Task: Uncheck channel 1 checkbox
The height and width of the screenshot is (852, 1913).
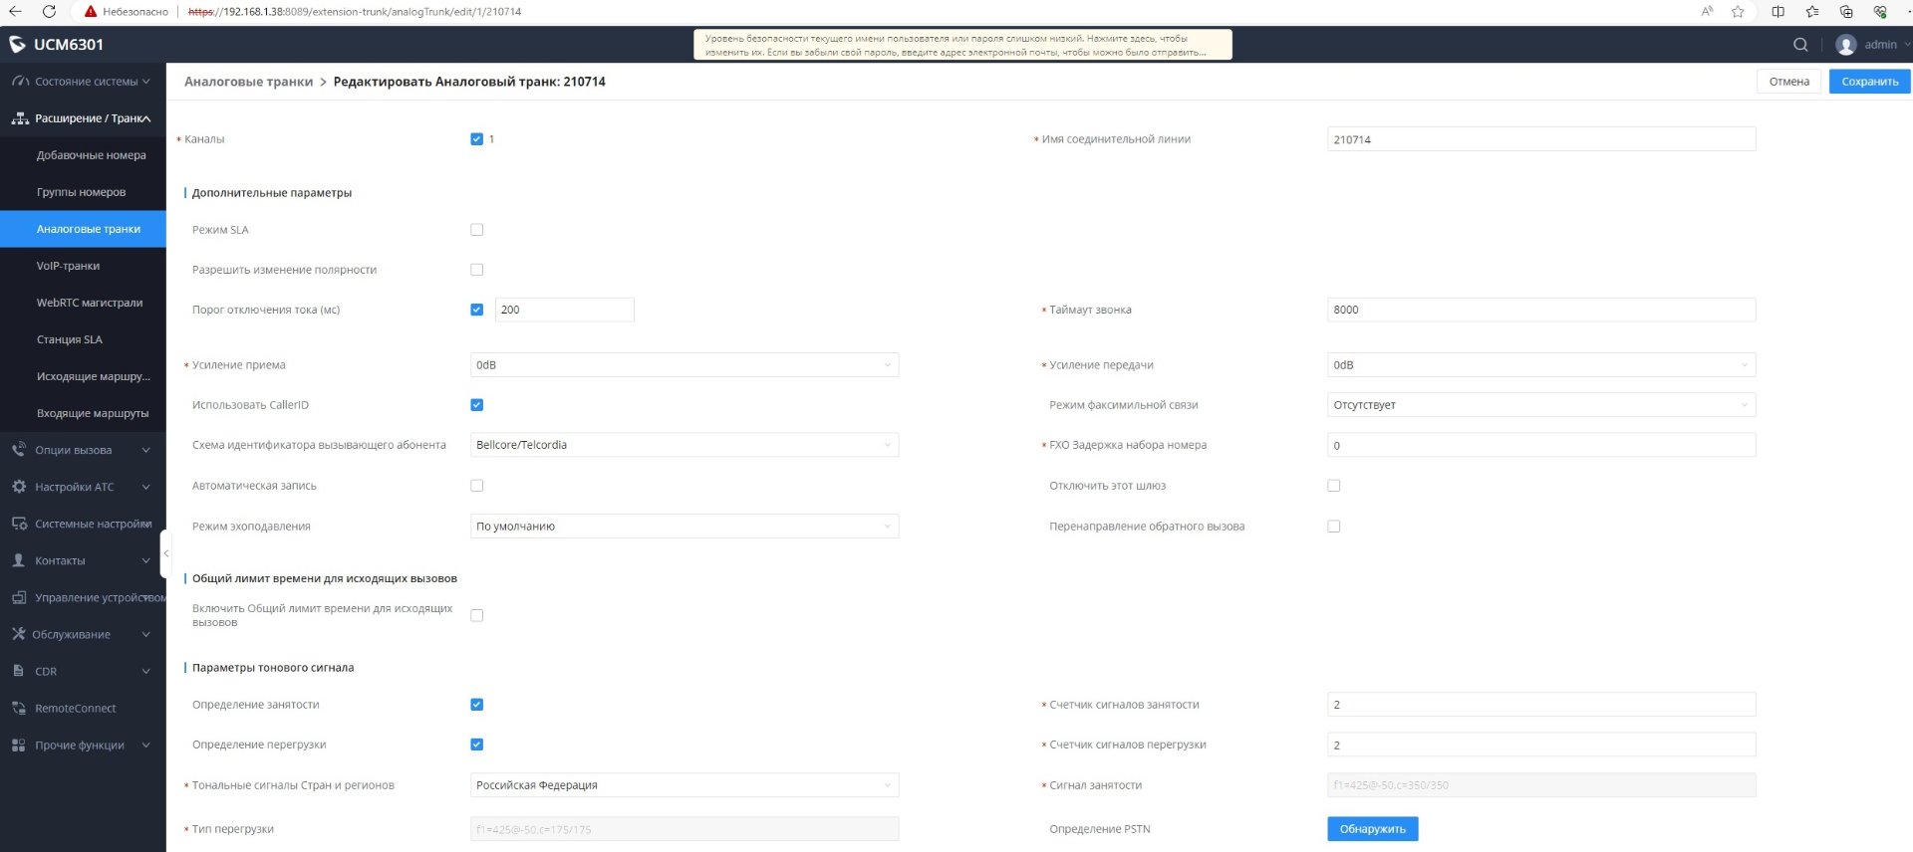Action: coord(476,139)
